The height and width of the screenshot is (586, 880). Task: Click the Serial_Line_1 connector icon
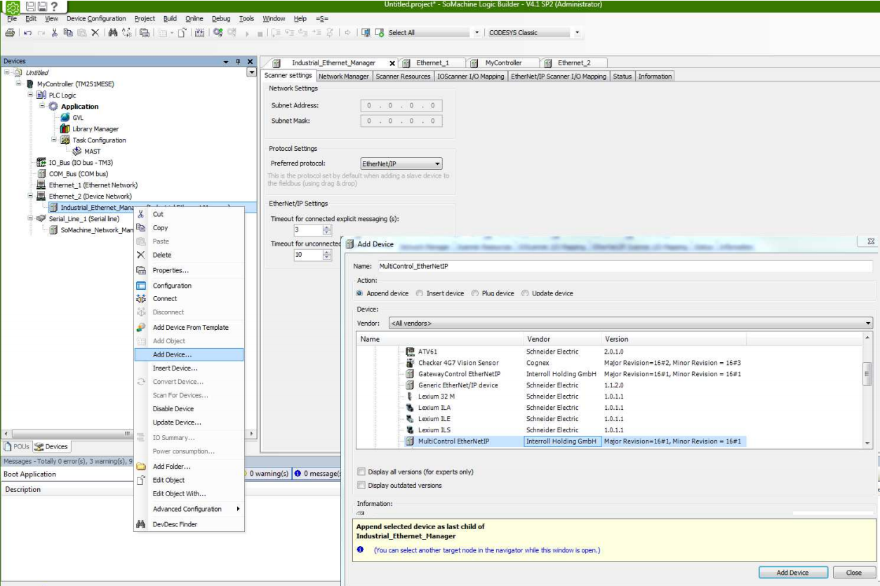pyautogui.click(x=41, y=219)
